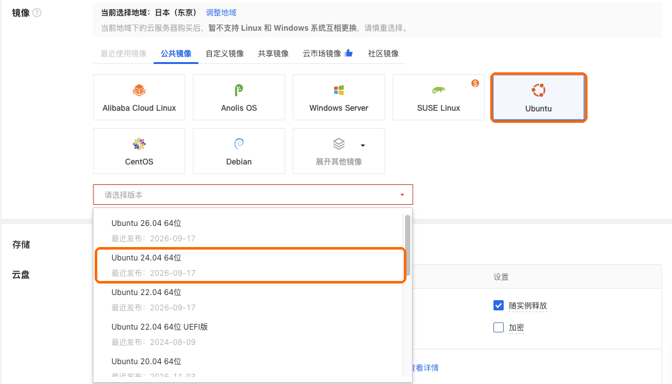Click the paid badge on SUSE Linux card
Screen dimensions: 672x384
coord(475,83)
